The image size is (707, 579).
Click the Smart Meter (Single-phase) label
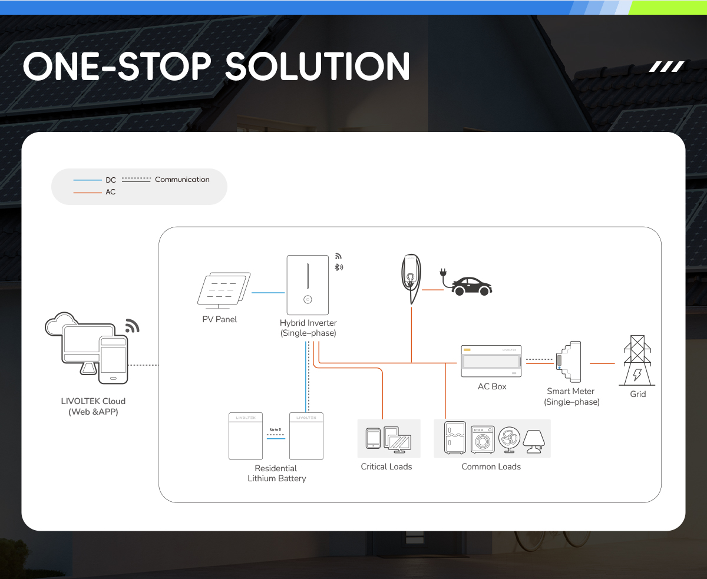tap(571, 396)
